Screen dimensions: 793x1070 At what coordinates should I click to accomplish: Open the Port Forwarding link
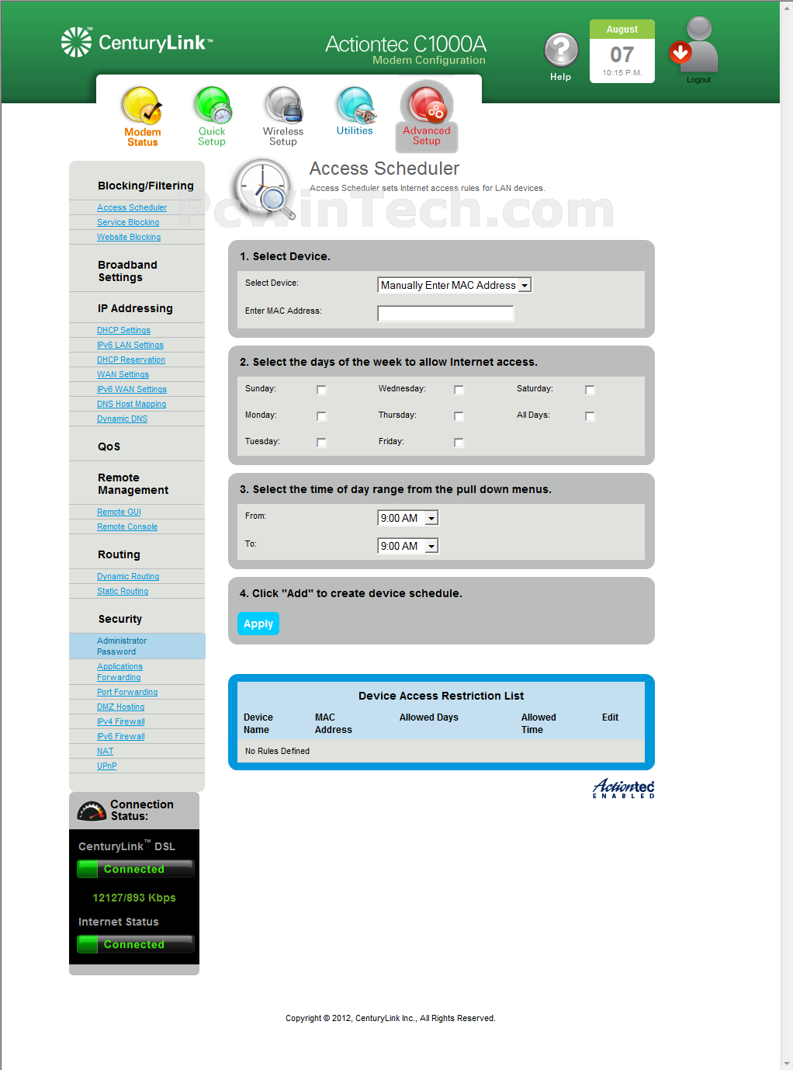(x=127, y=692)
